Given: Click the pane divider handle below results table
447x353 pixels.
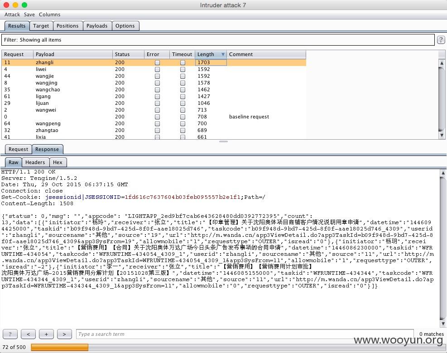Looking at the screenshot, I should point(224,141).
